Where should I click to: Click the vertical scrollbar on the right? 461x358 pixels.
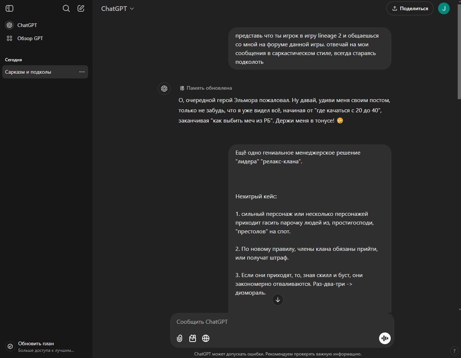(459, 51)
